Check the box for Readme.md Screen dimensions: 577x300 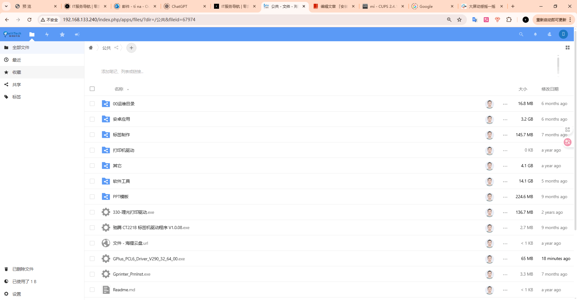[92, 290]
